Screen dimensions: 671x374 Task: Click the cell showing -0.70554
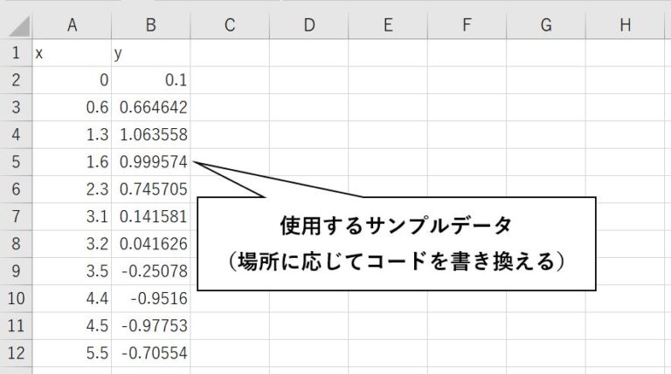[x=150, y=354]
